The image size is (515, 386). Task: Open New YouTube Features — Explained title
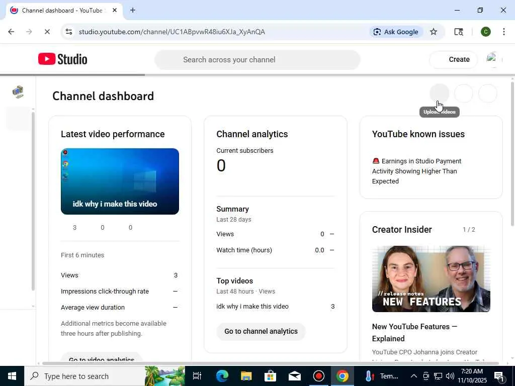pyautogui.click(x=414, y=333)
